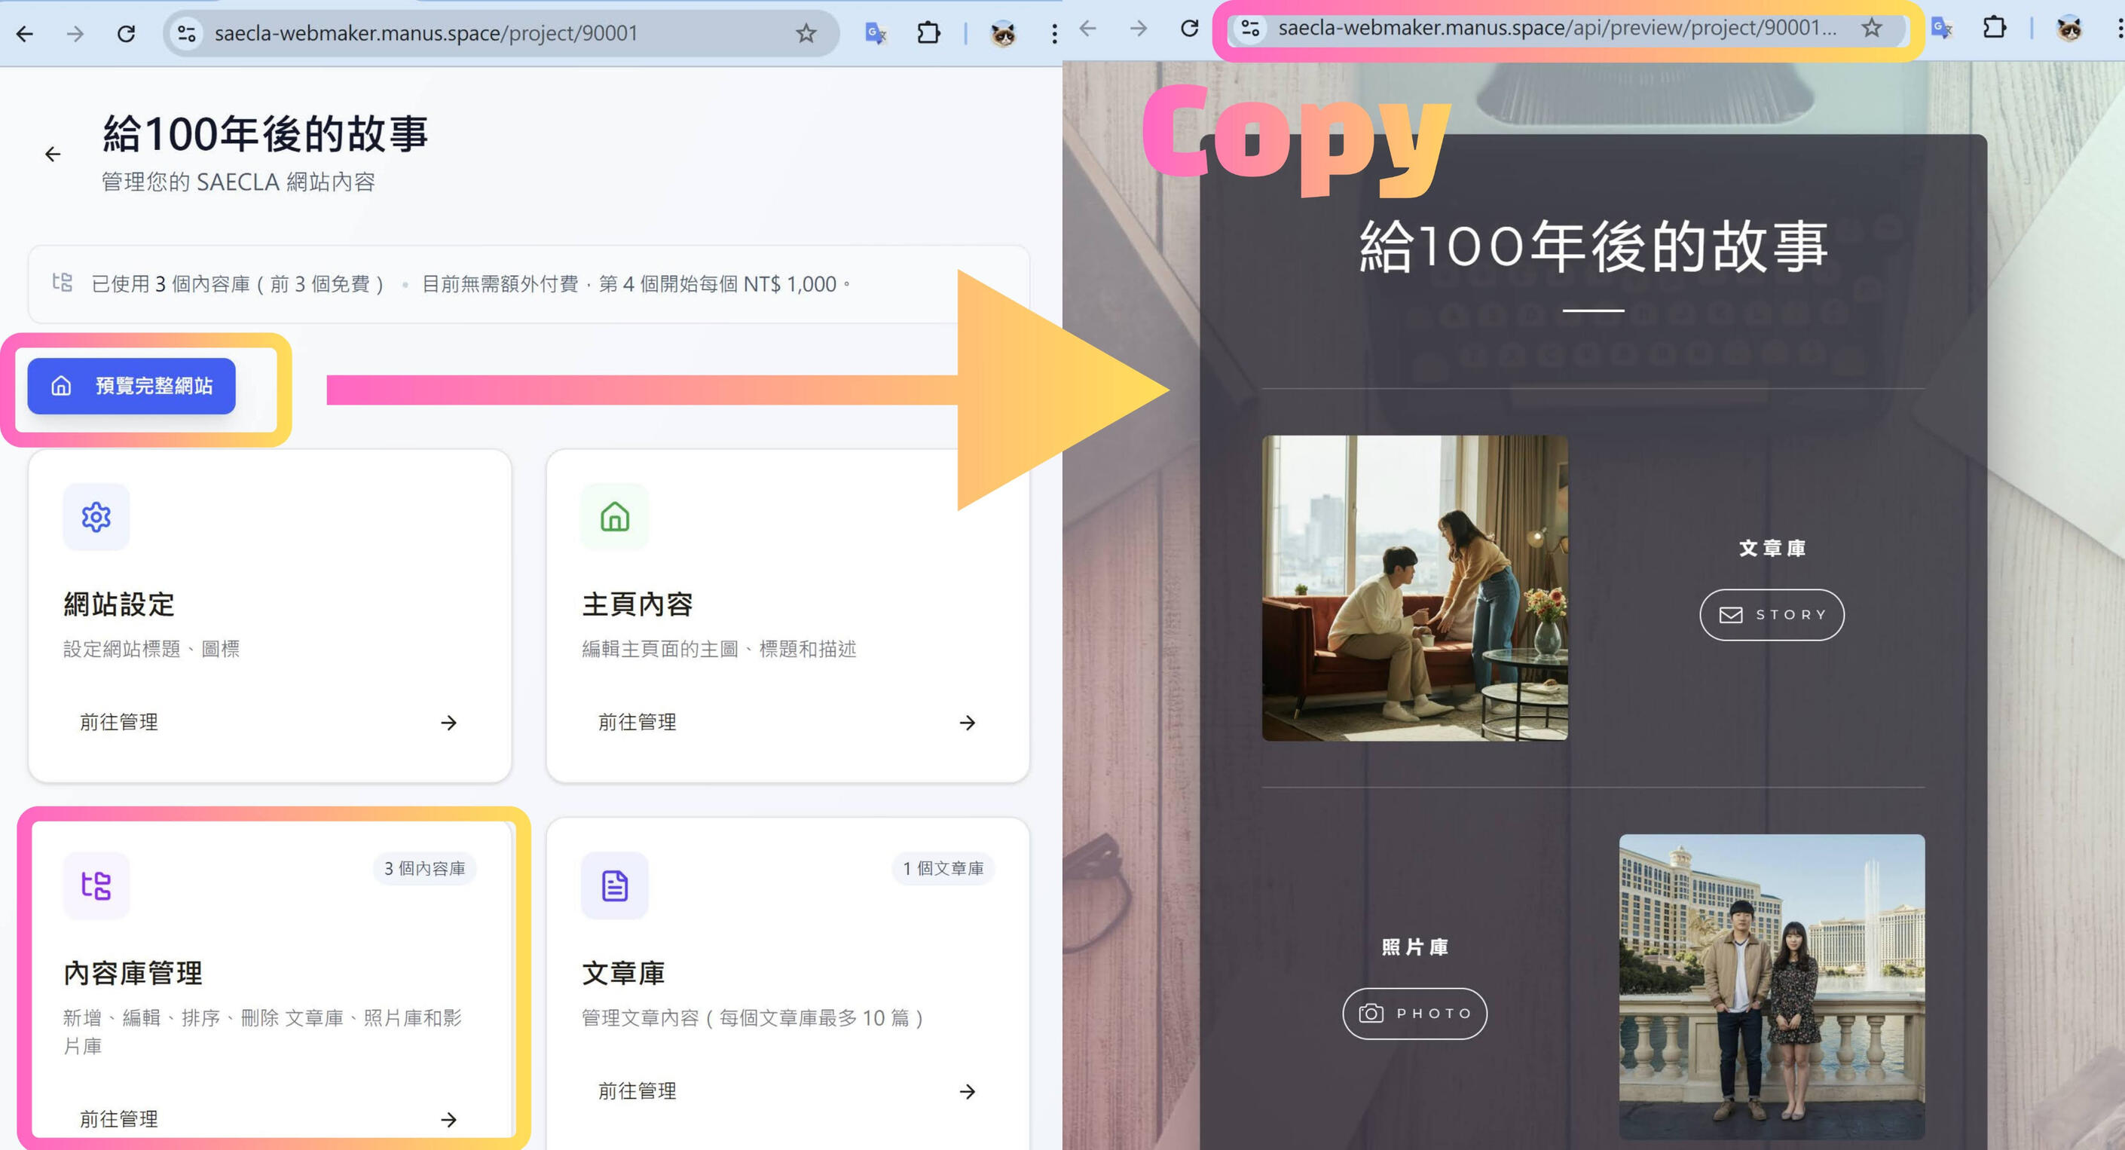The image size is (2125, 1150).
Task: Reload the left browser page
Action: [126, 34]
